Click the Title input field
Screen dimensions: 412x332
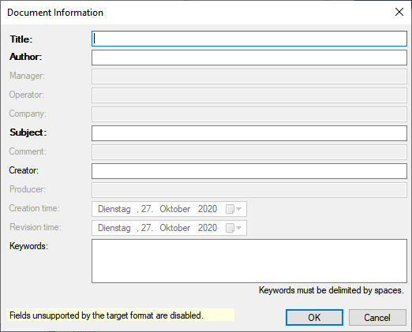(249, 39)
